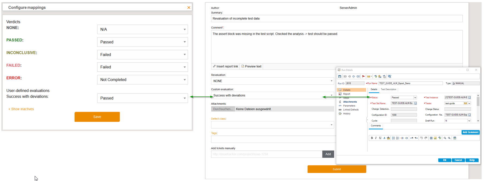The height and width of the screenshot is (181, 484).
Task: Click the text highlight icon in comment editor
Action: (x=388, y=138)
